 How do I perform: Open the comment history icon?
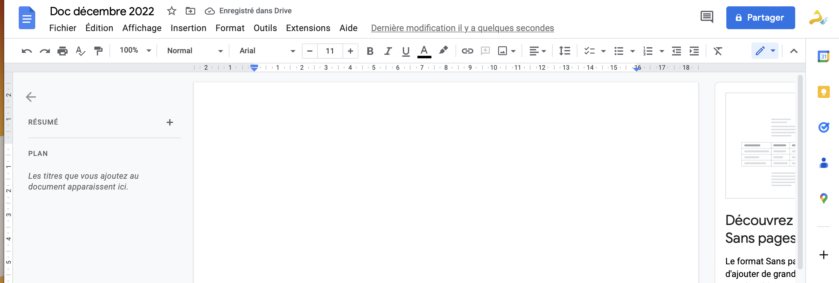pyautogui.click(x=706, y=17)
